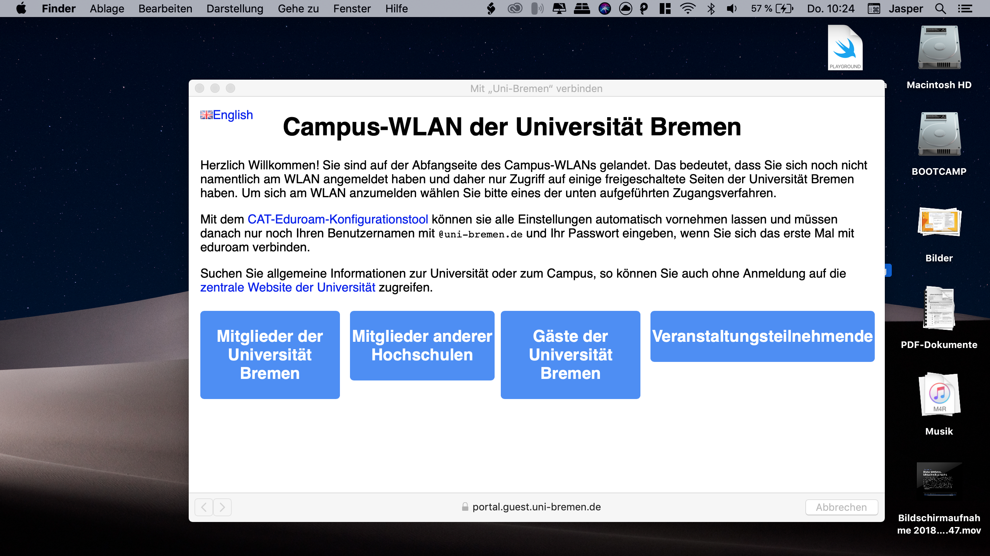Open Spotlight search magnifier
Viewport: 990px width, 556px height.
pos(940,9)
